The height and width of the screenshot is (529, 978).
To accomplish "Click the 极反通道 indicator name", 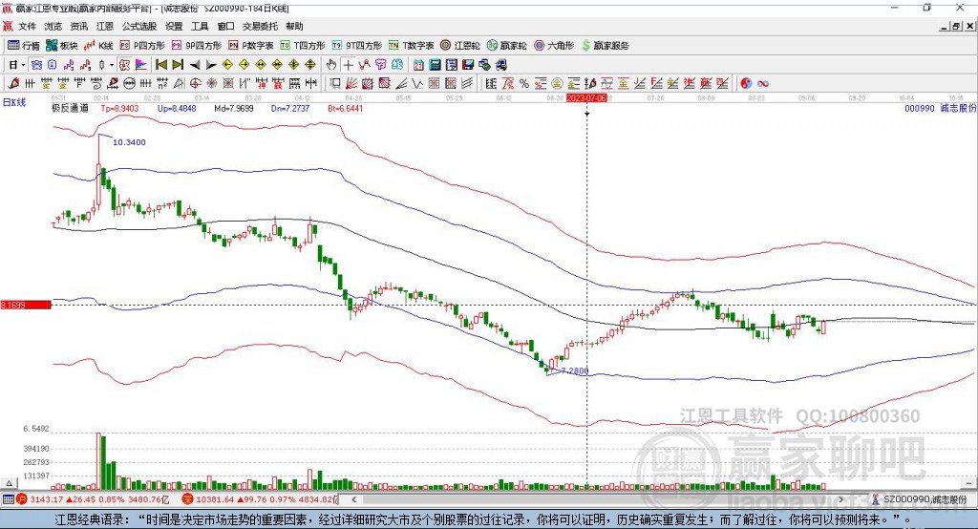I will click(x=70, y=108).
